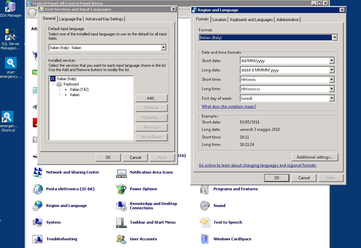Open the User Accounts icon

121,239
